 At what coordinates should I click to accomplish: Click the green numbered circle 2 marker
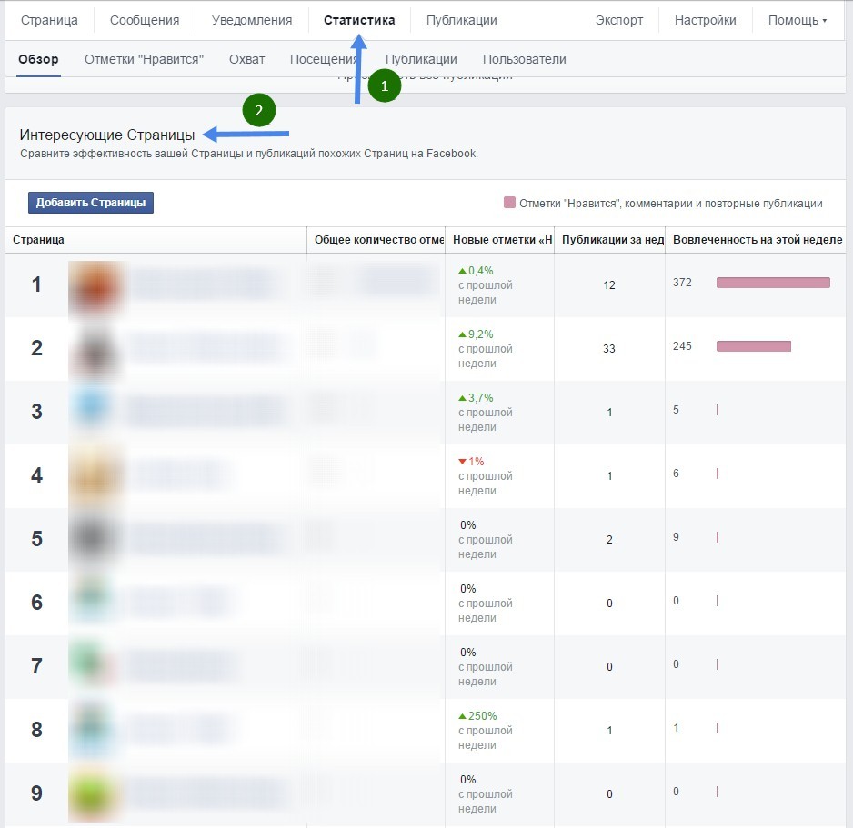pyautogui.click(x=259, y=110)
